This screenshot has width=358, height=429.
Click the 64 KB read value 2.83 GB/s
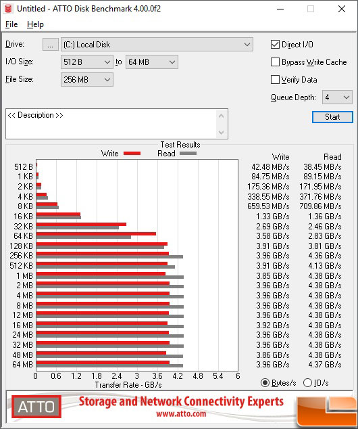325,236
